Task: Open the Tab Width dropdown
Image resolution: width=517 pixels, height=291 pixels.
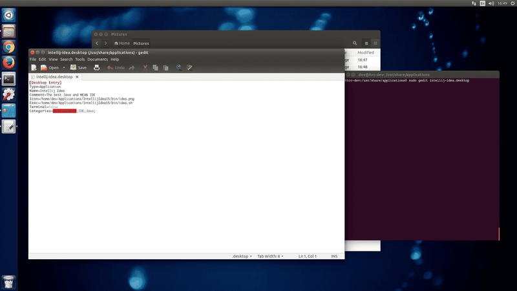Action: (270, 257)
